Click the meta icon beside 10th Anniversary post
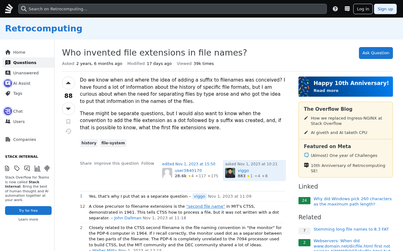This screenshot has width=403, height=251. pos(306,165)
